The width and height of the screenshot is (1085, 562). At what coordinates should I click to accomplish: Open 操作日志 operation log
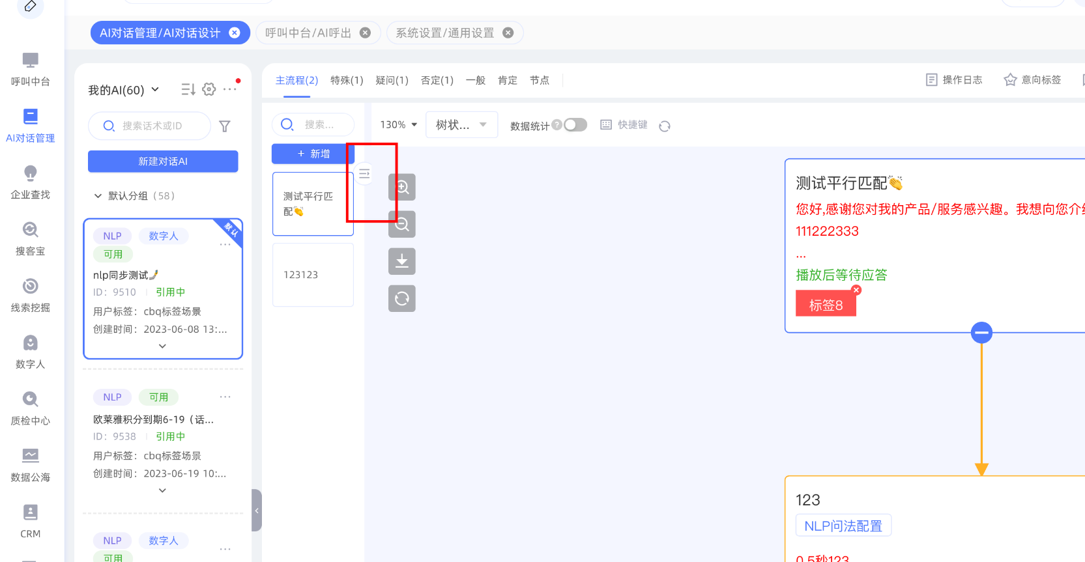click(954, 80)
